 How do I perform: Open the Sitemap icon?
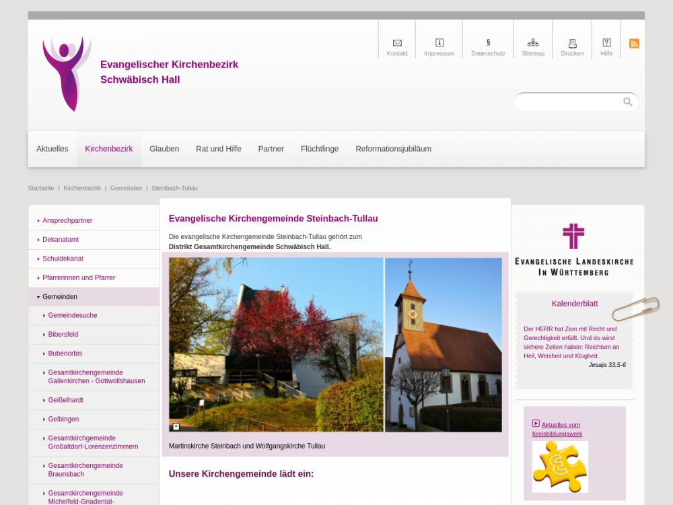(533, 43)
